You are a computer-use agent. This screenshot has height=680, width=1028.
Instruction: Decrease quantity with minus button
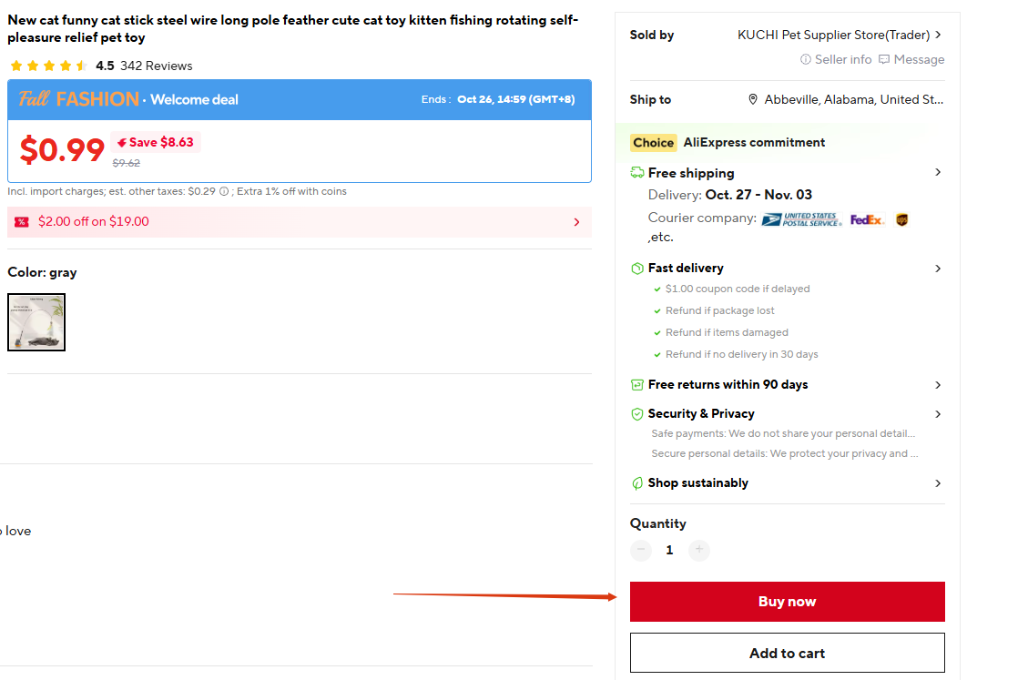pos(641,550)
